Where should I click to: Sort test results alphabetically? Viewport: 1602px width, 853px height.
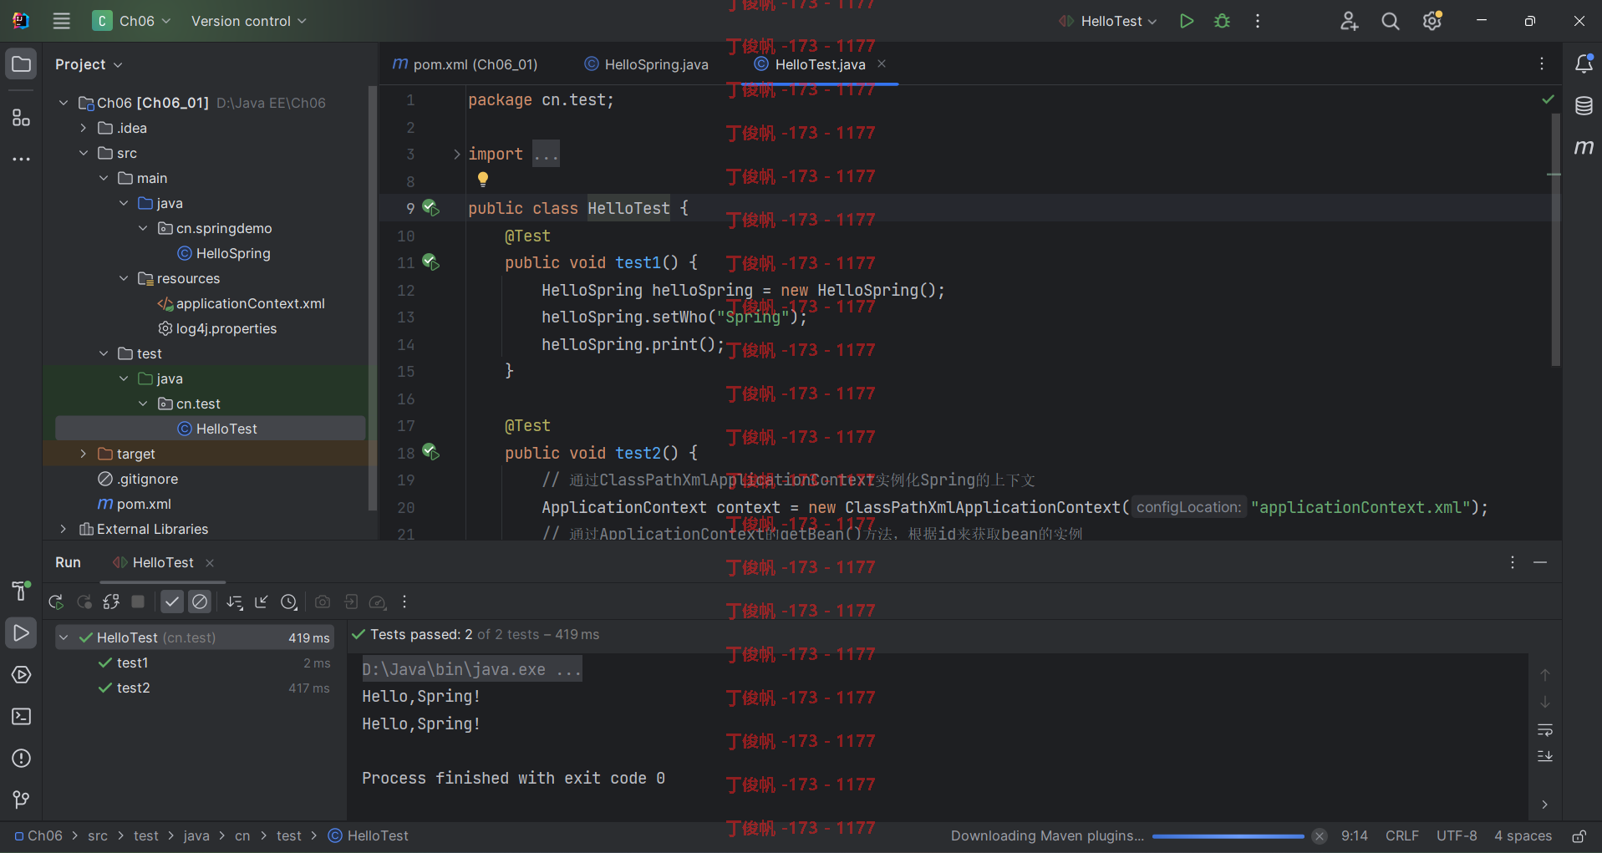click(x=235, y=602)
